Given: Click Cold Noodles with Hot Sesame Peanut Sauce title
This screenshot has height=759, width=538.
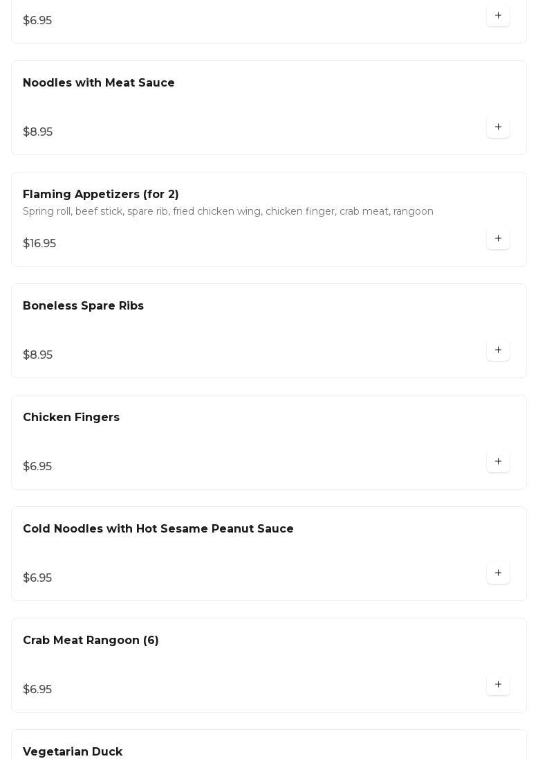Looking at the screenshot, I should click(x=158, y=529).
